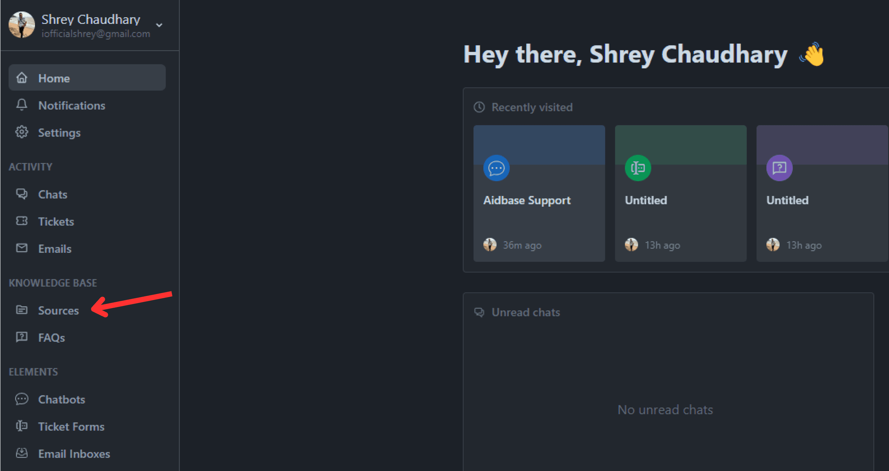Click the Settings gear icon
This screenshot has height=471, width=889.
click(x=22, y=132)
